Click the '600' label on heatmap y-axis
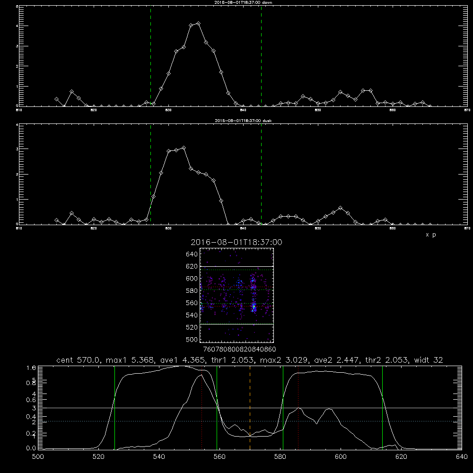The width and height of the screenshot is (473, 473). [x=192, y=279]
